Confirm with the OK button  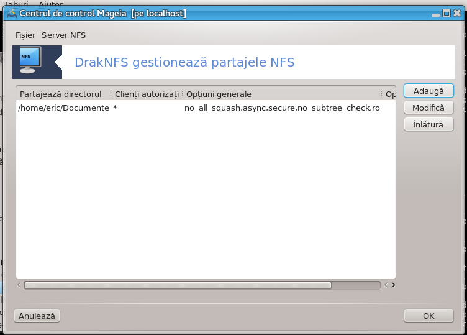pos(428,316)
